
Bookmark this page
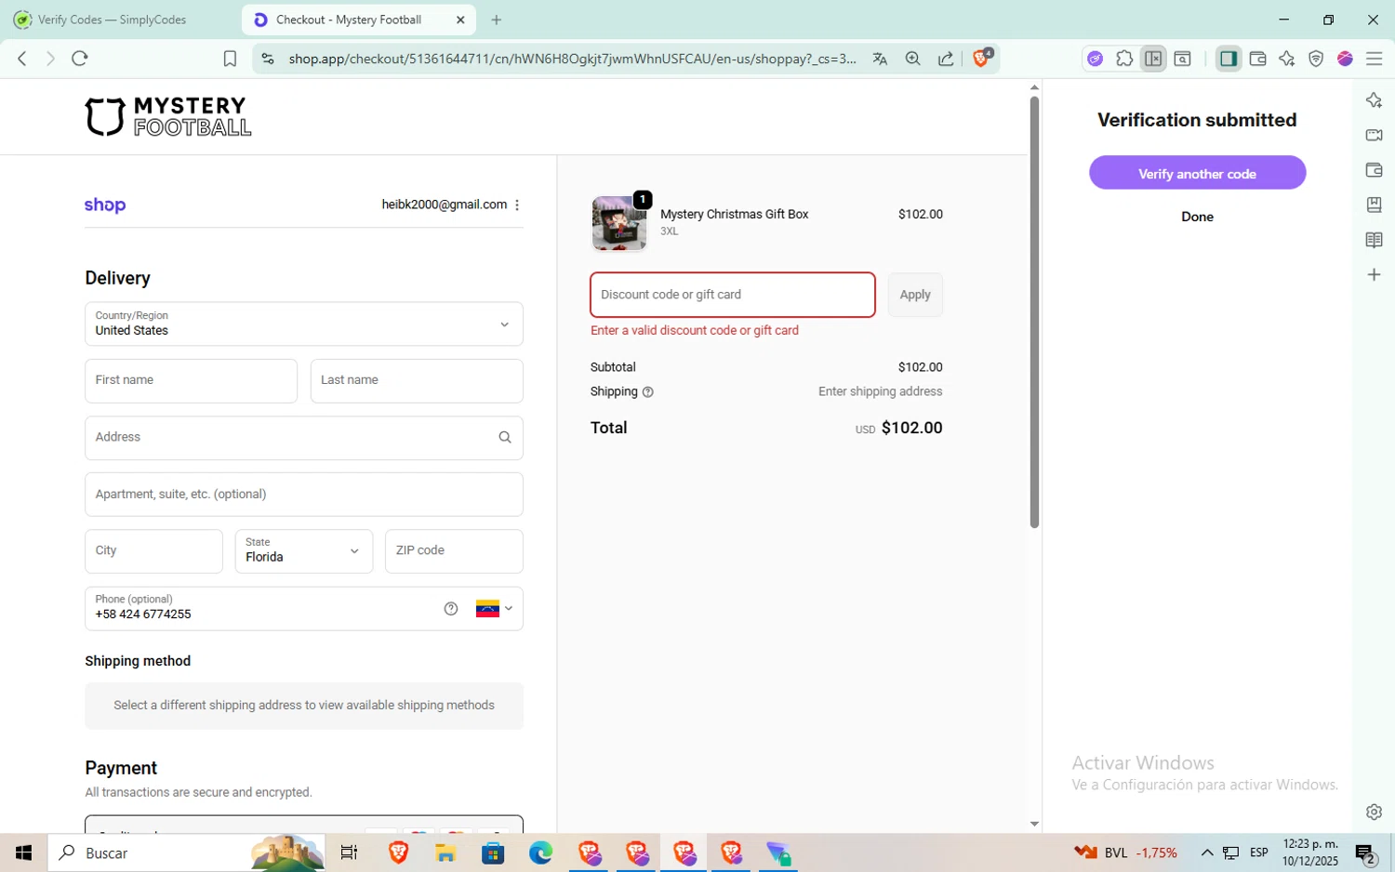[x=230, y=59]
